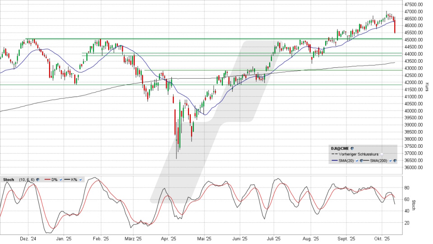
Task: Open the SMA(20) indicator settings icon
Action: click(x=360, y=160)
